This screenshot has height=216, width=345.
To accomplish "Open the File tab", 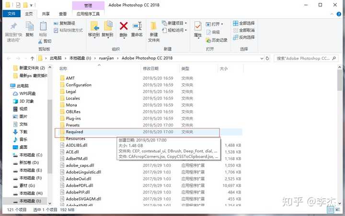I will tap(11, 13).
